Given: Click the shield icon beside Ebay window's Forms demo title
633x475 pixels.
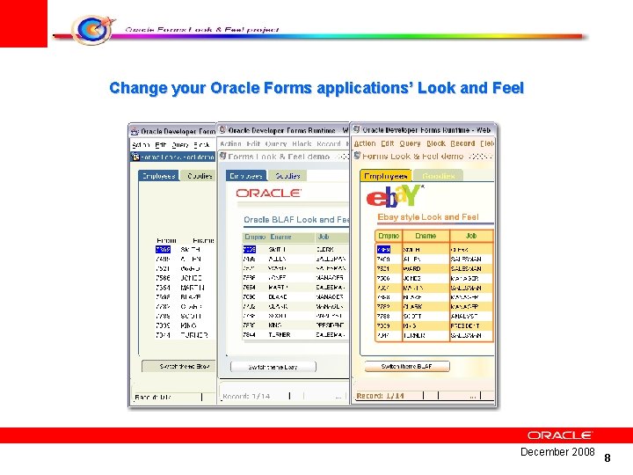Looking at the screenshot, I should 357,156.
